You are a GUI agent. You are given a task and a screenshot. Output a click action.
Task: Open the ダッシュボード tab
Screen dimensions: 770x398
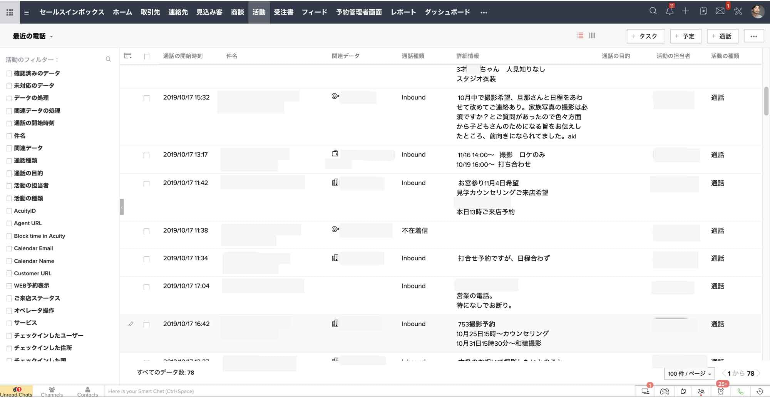[x=447, y=12]
